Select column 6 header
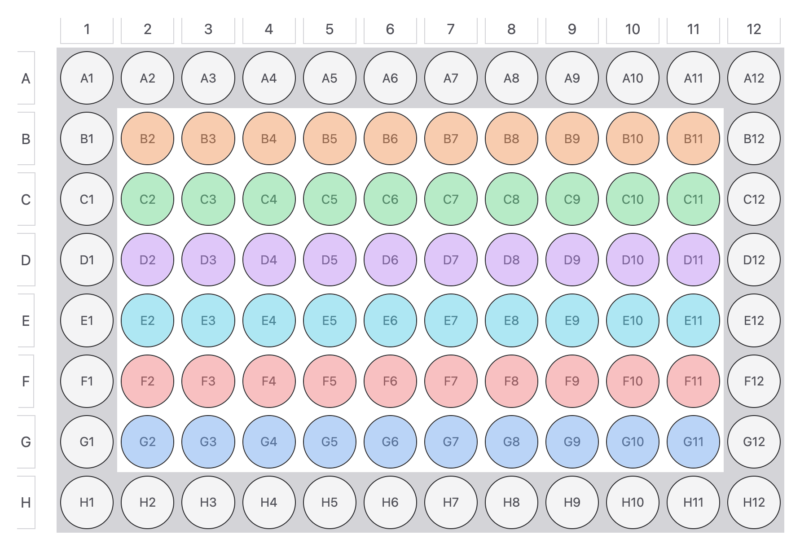The image size is (800, 552). [x=390, y=30]
